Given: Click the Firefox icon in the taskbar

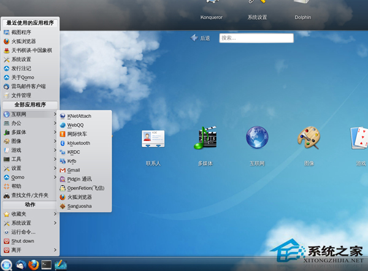Looking at the screenshot, I should 33,264.
